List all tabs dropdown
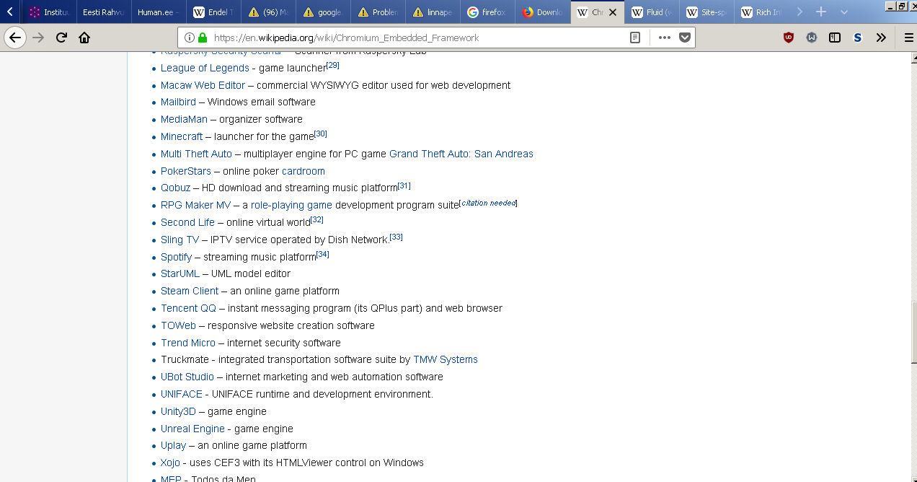The height and width of the screenshot is (482, 917). (x=844, y=12)
